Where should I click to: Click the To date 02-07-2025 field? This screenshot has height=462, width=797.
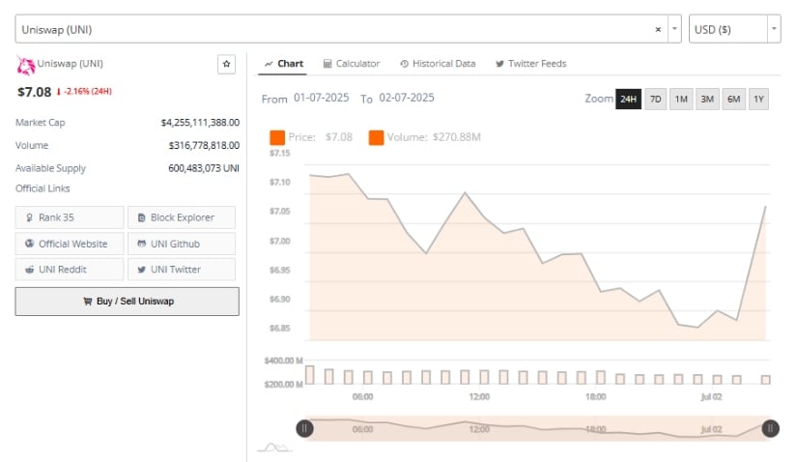407,98
